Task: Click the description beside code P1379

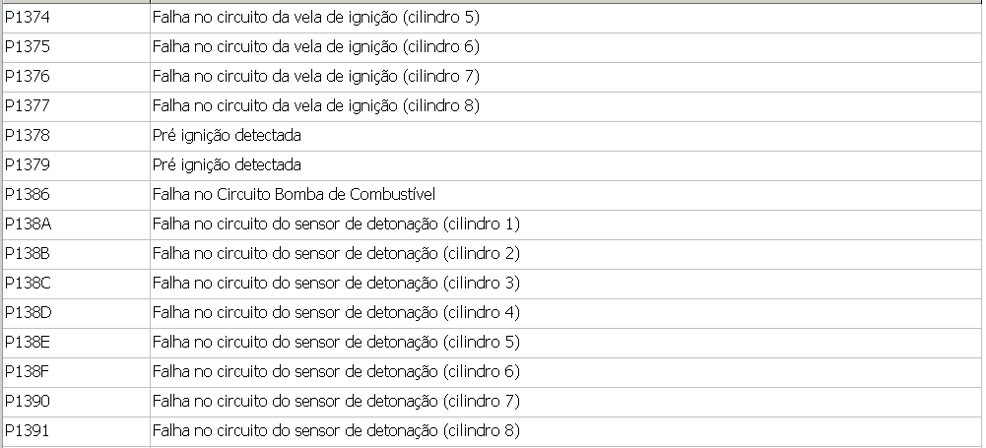Action: point(227,165)
